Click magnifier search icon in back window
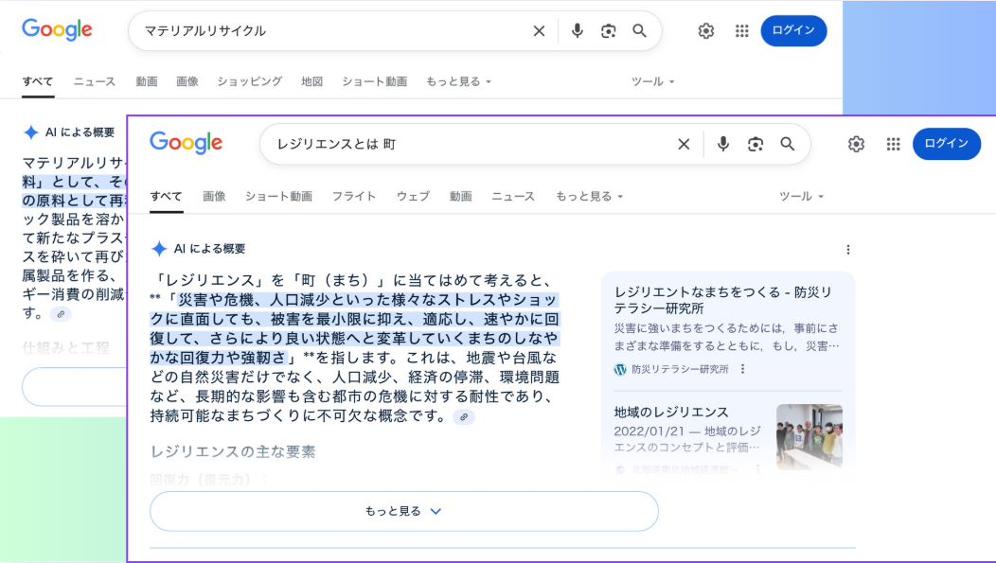 point(640,30)
